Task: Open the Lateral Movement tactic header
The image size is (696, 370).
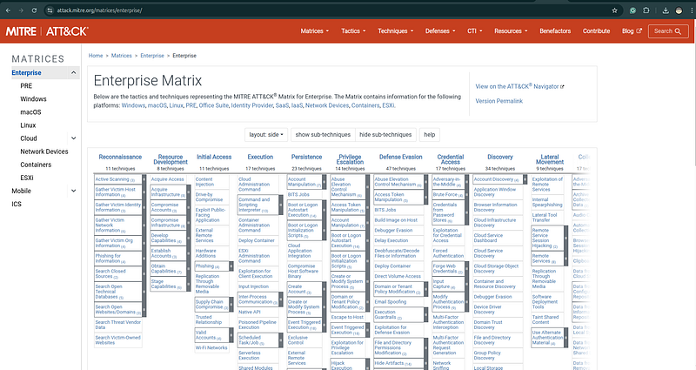Action: (x=550, y=159)
